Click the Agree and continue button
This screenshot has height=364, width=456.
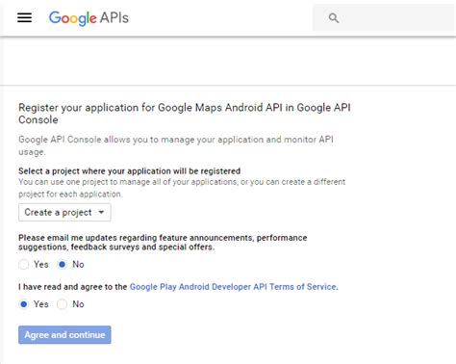coord(64,335)
